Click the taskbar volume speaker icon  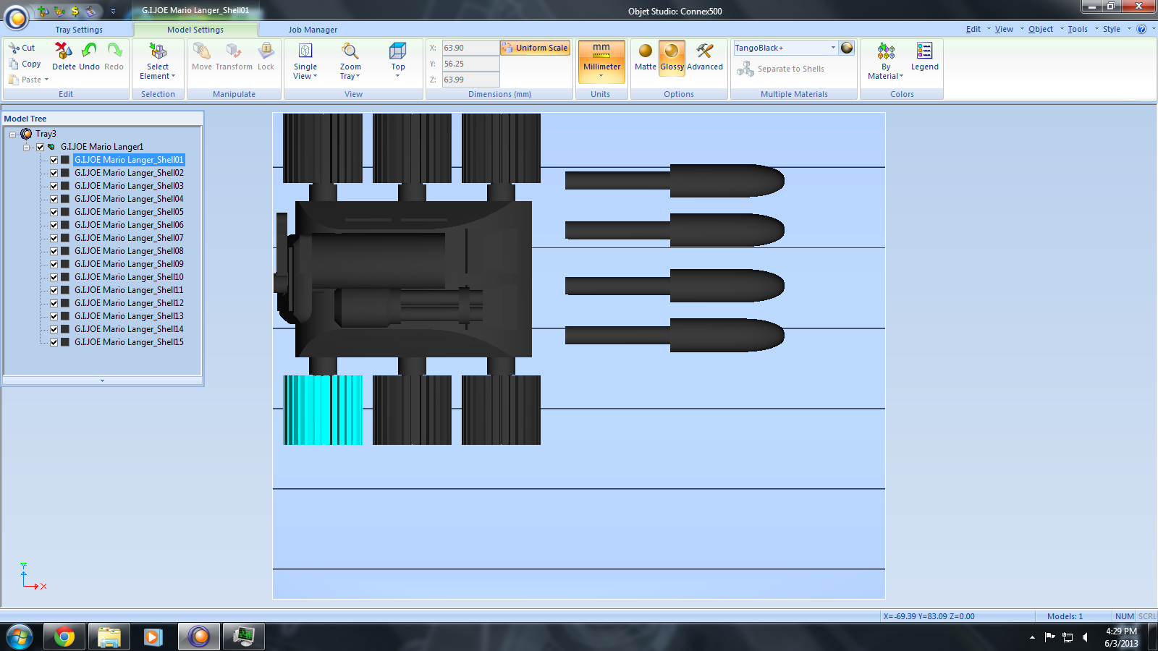1085,637
